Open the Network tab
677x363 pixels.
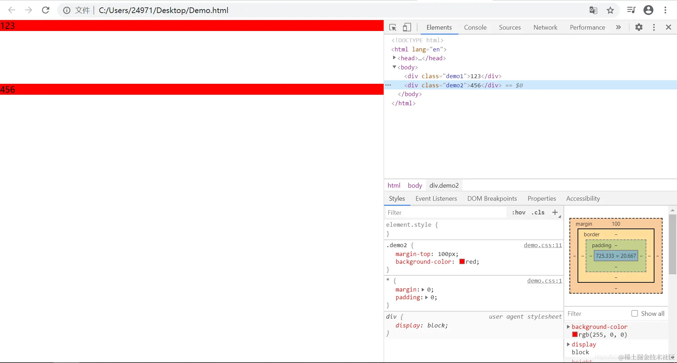point(545,27)
